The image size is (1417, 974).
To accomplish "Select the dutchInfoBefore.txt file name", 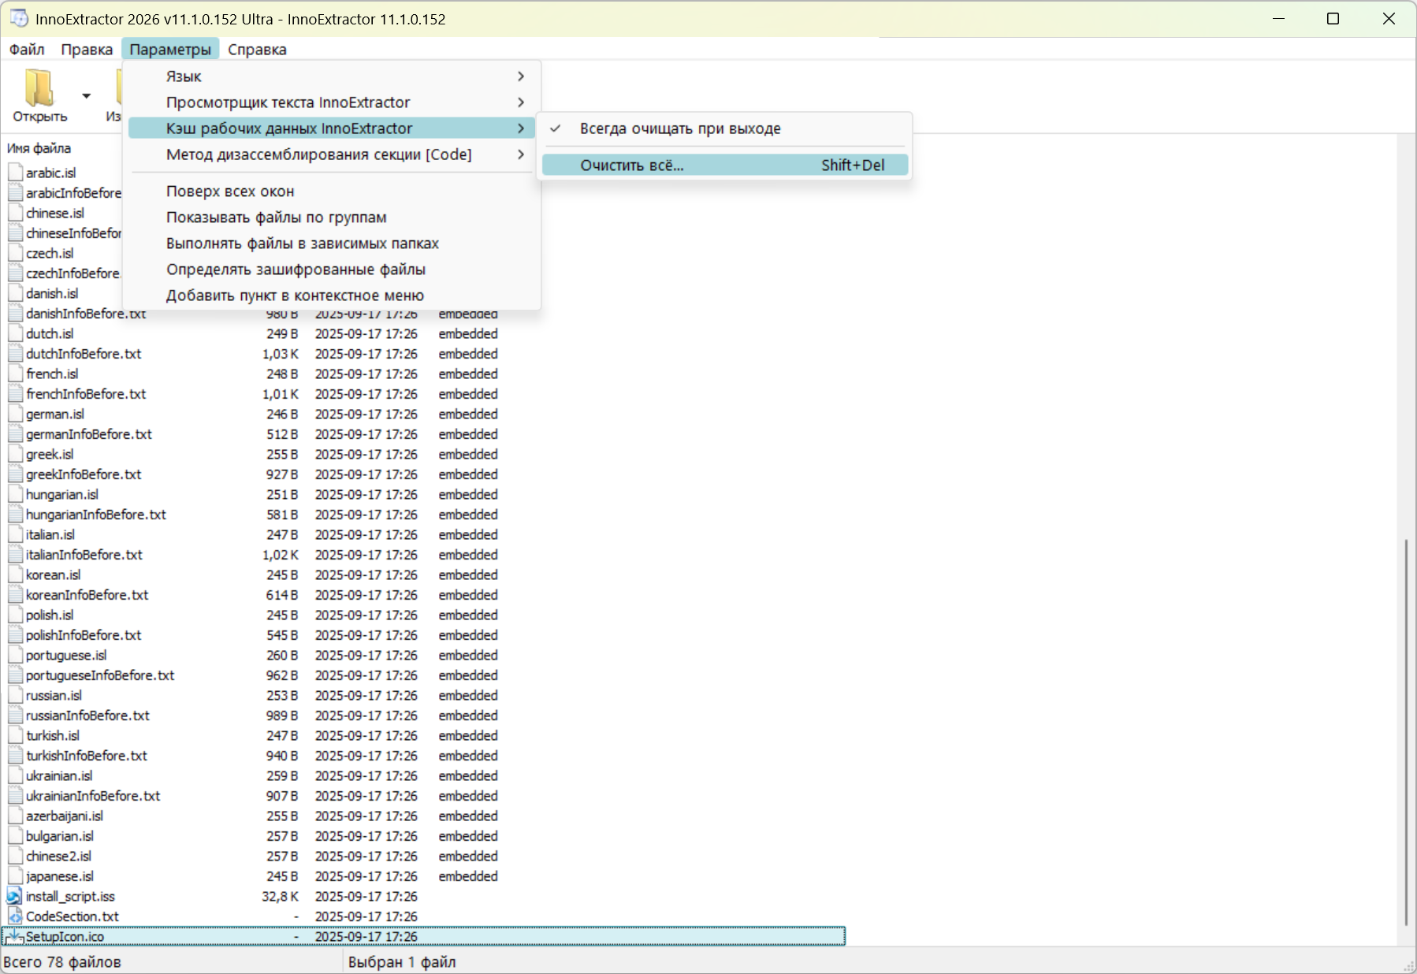I will coord(84,354).
